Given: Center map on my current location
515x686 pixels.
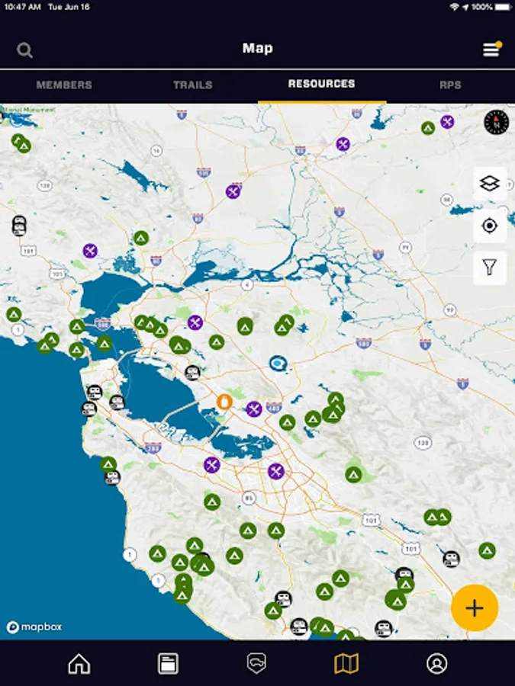Looking at the screenshot, I should pos(490,226).
